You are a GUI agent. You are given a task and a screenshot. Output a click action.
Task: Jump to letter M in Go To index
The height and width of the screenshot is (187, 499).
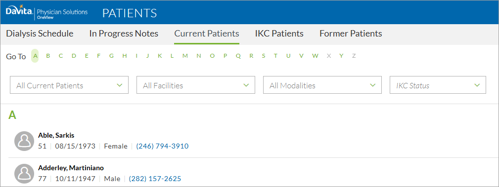click(x=185, y=56)
